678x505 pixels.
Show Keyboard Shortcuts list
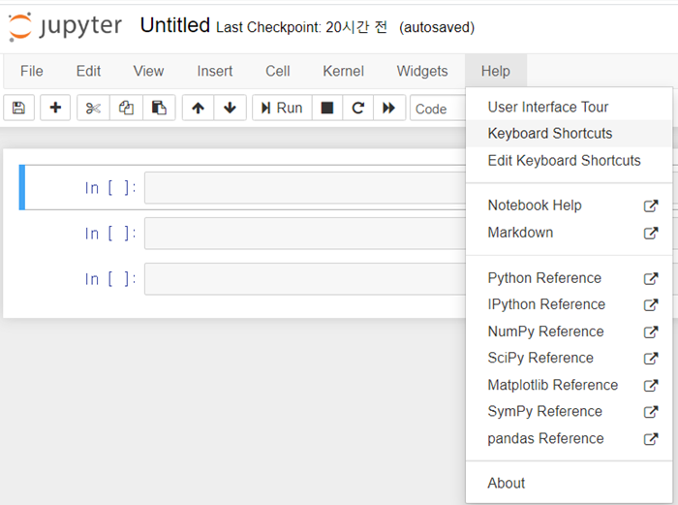570,134
